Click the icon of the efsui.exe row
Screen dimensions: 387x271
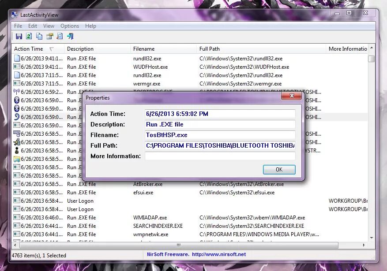[16, 193]
